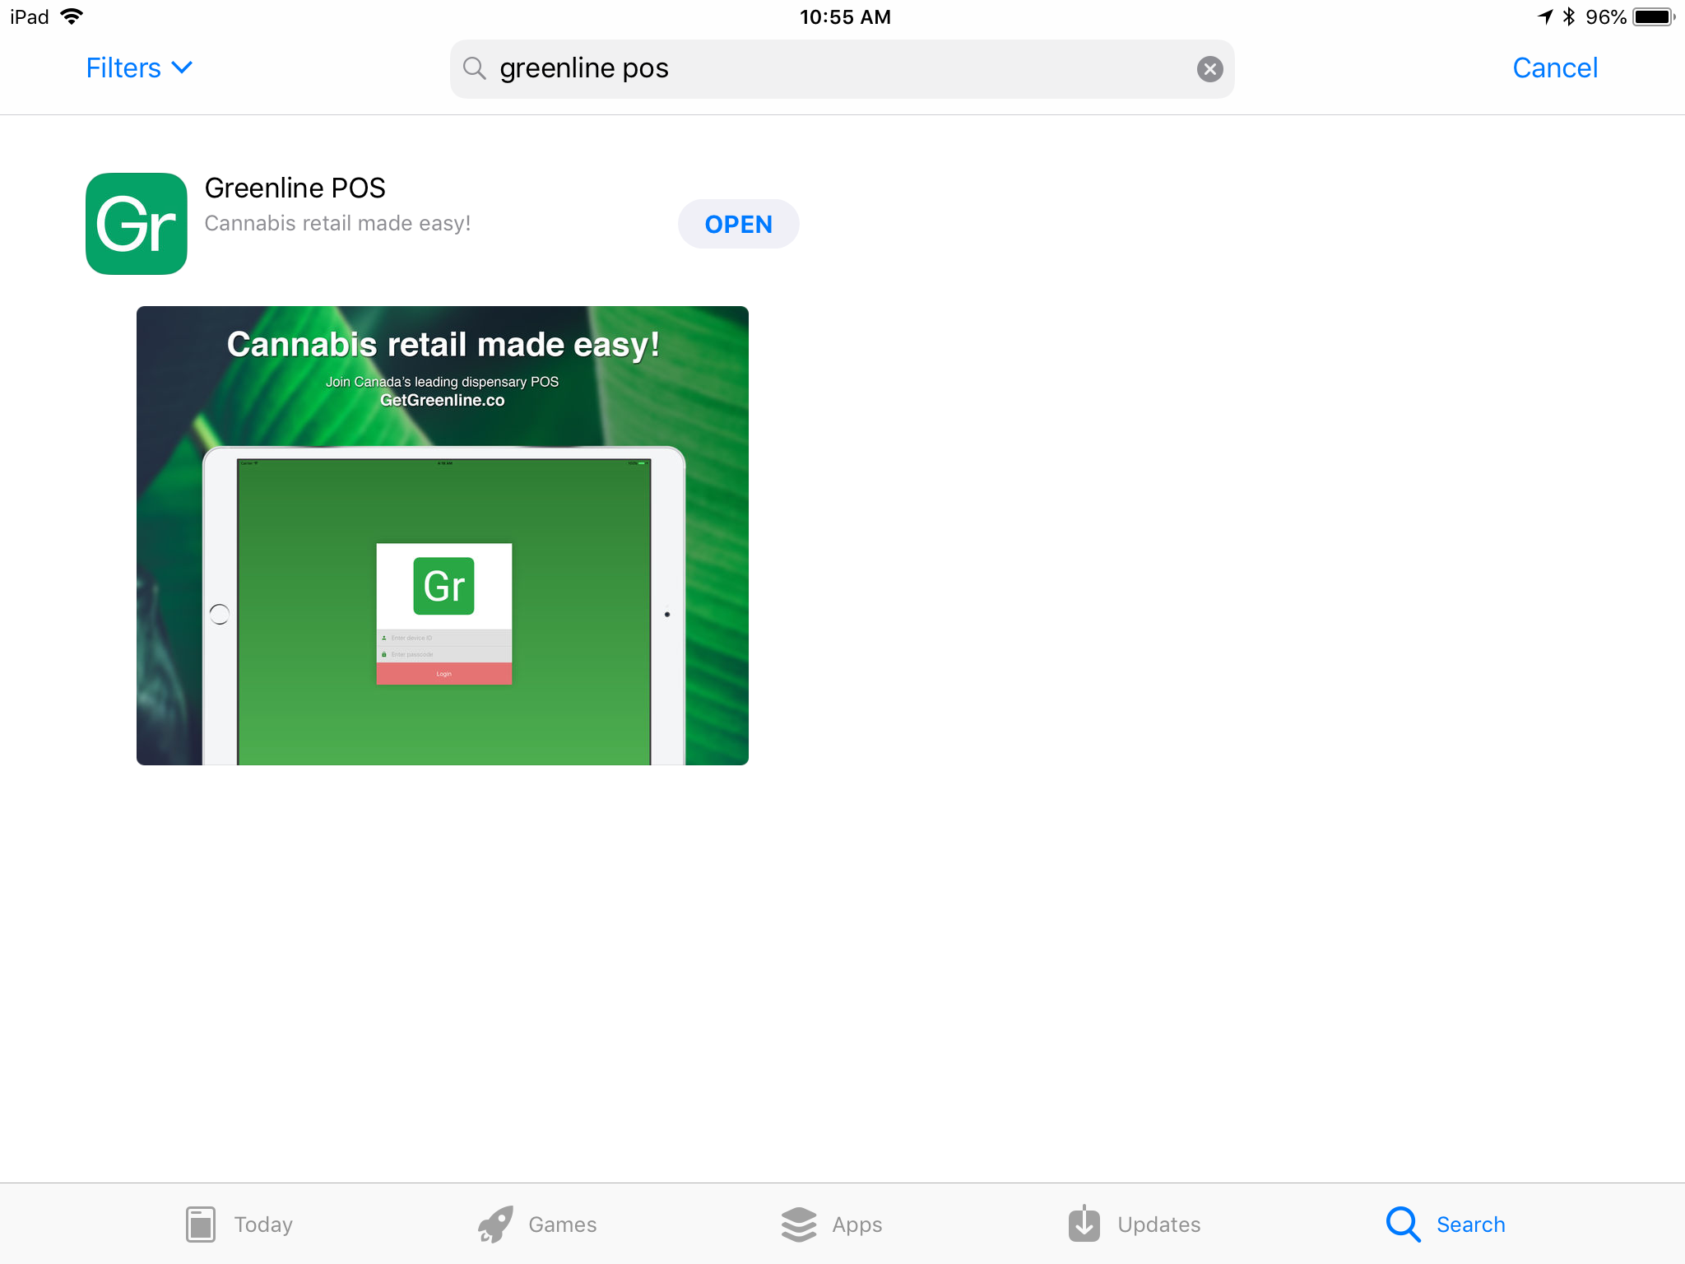
Task: Open the Cannabis retail screenshot preview
Action: coord(443,535)
